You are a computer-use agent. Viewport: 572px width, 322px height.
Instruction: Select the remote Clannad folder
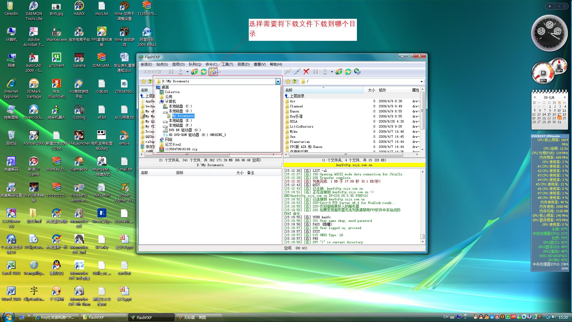tap(296, 106)
